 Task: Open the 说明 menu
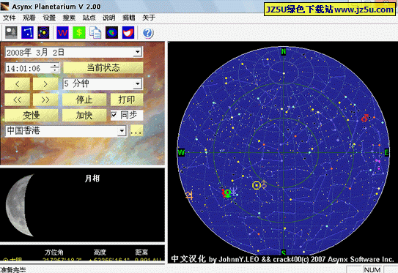point(109,18)
